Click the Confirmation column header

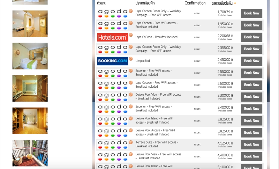195,3
